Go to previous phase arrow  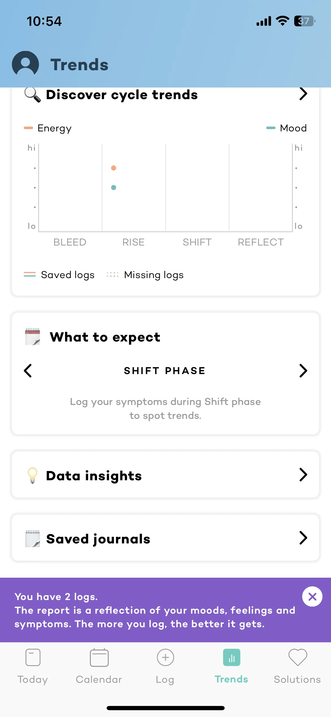(x=28, y=371)
